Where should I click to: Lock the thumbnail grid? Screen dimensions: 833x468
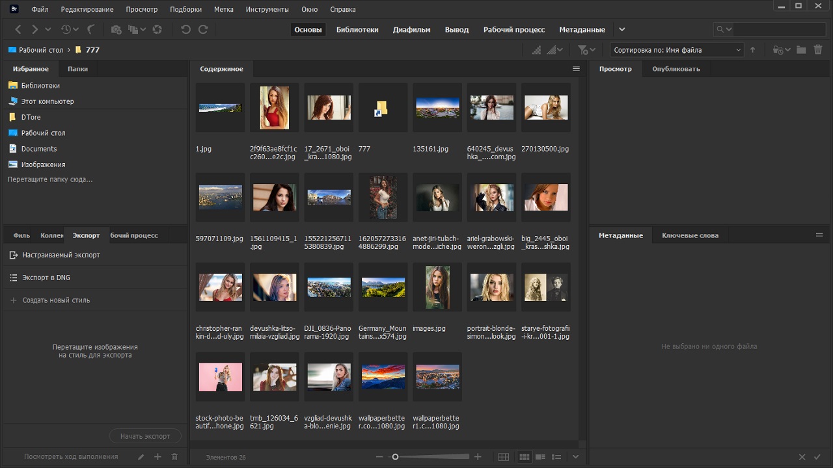pyautogui.click(x=503, y=457)
